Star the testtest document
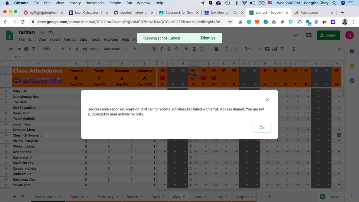This screenshot has height=202, width=359. tap(43, 33)
